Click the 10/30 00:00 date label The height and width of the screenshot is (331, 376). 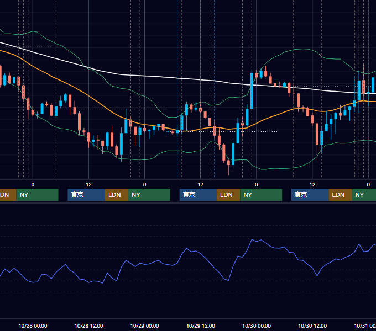(257, 325)
